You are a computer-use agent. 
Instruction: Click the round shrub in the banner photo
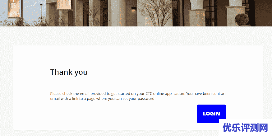(x=242, y=20)
